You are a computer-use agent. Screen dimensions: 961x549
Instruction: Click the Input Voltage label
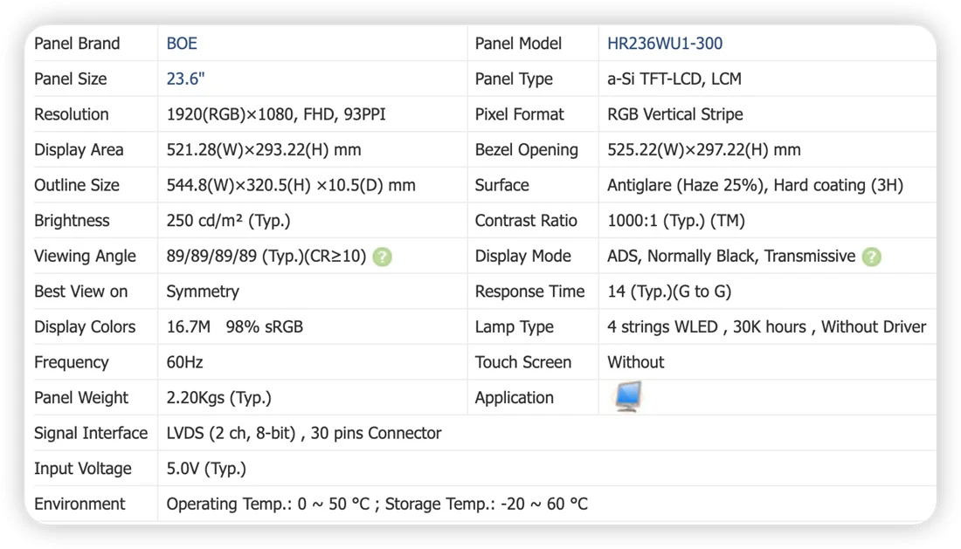coord(83,469)
